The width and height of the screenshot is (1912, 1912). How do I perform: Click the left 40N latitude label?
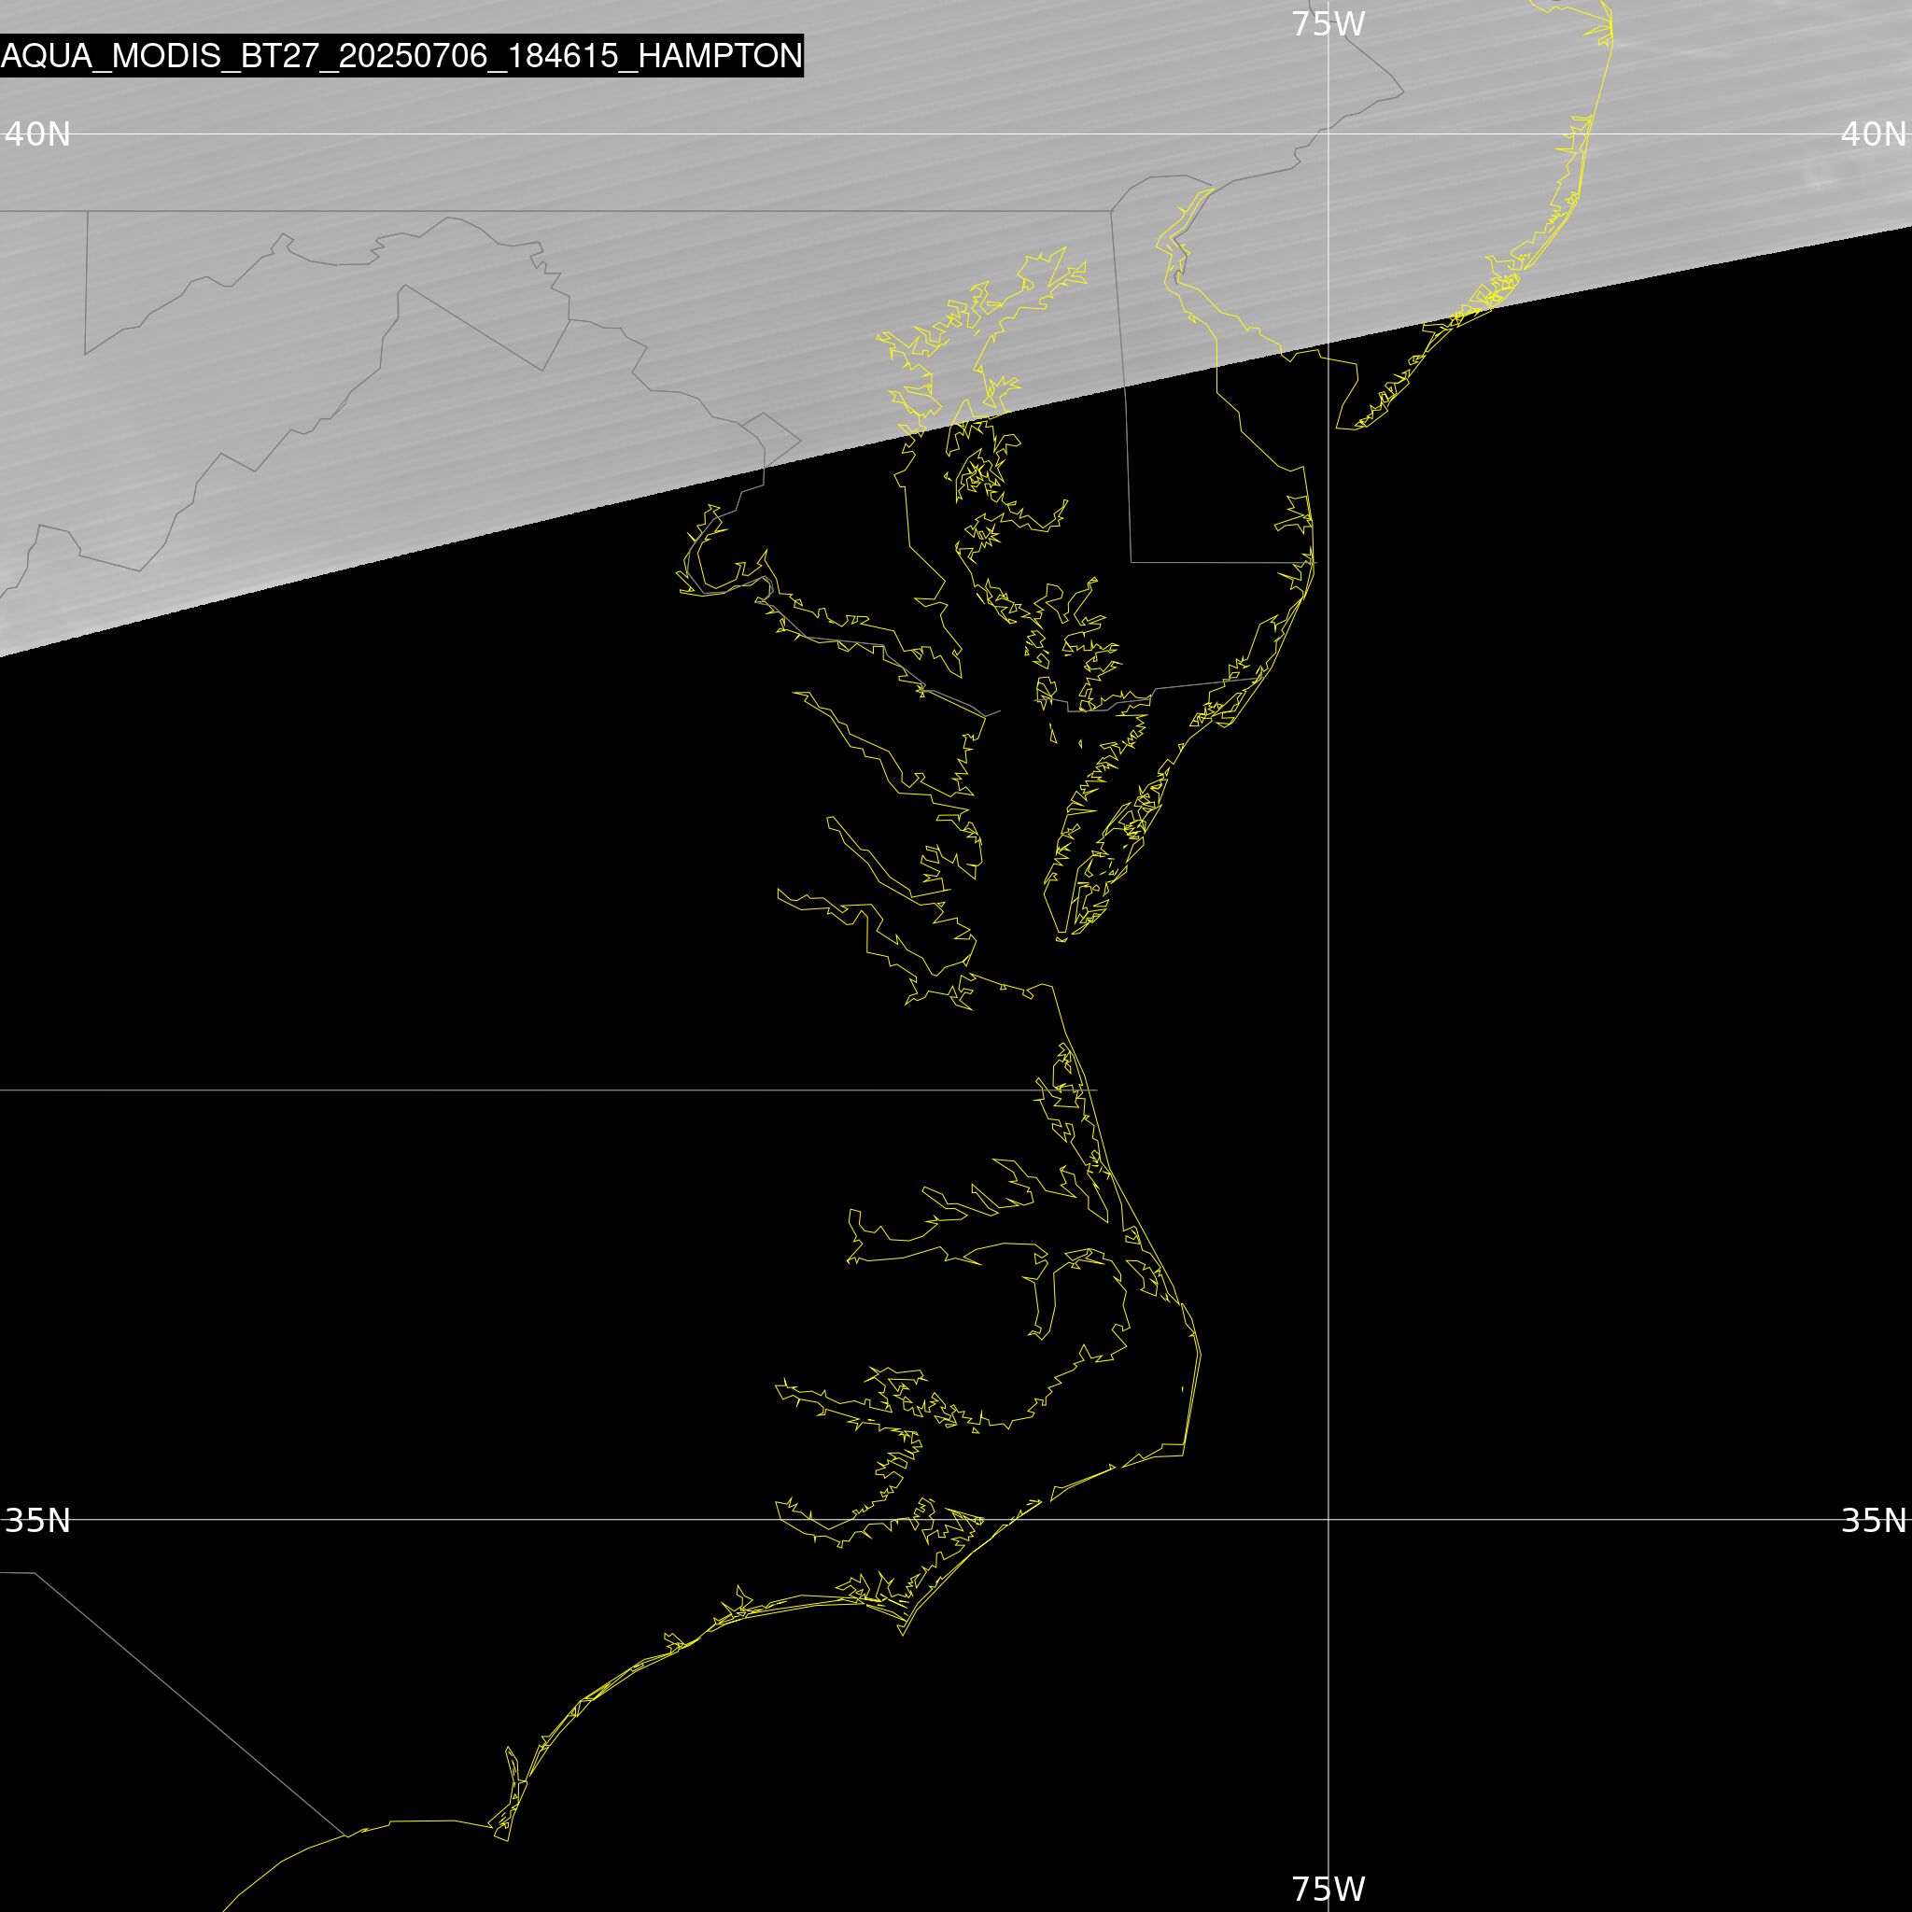pyautogui.click(x=37, y=134)
